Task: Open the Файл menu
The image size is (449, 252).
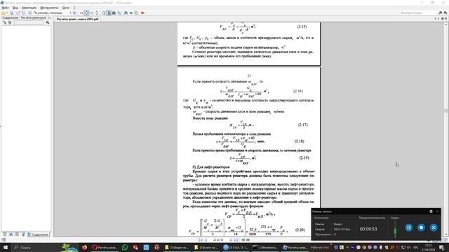Action: coord(5,8)
